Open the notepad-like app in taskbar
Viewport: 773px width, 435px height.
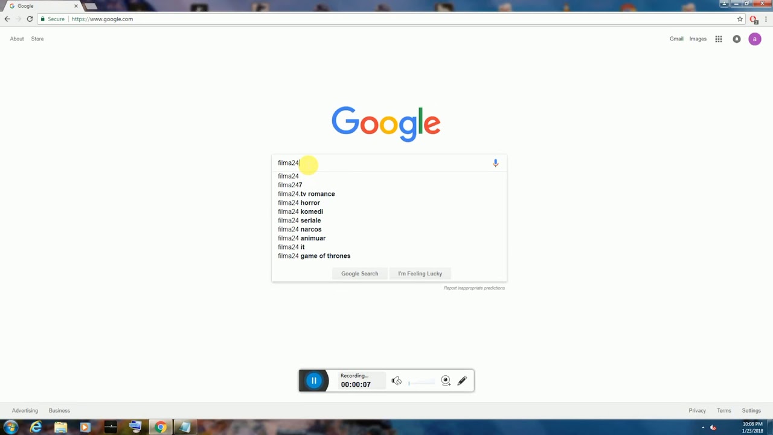[x=185, y=427]
